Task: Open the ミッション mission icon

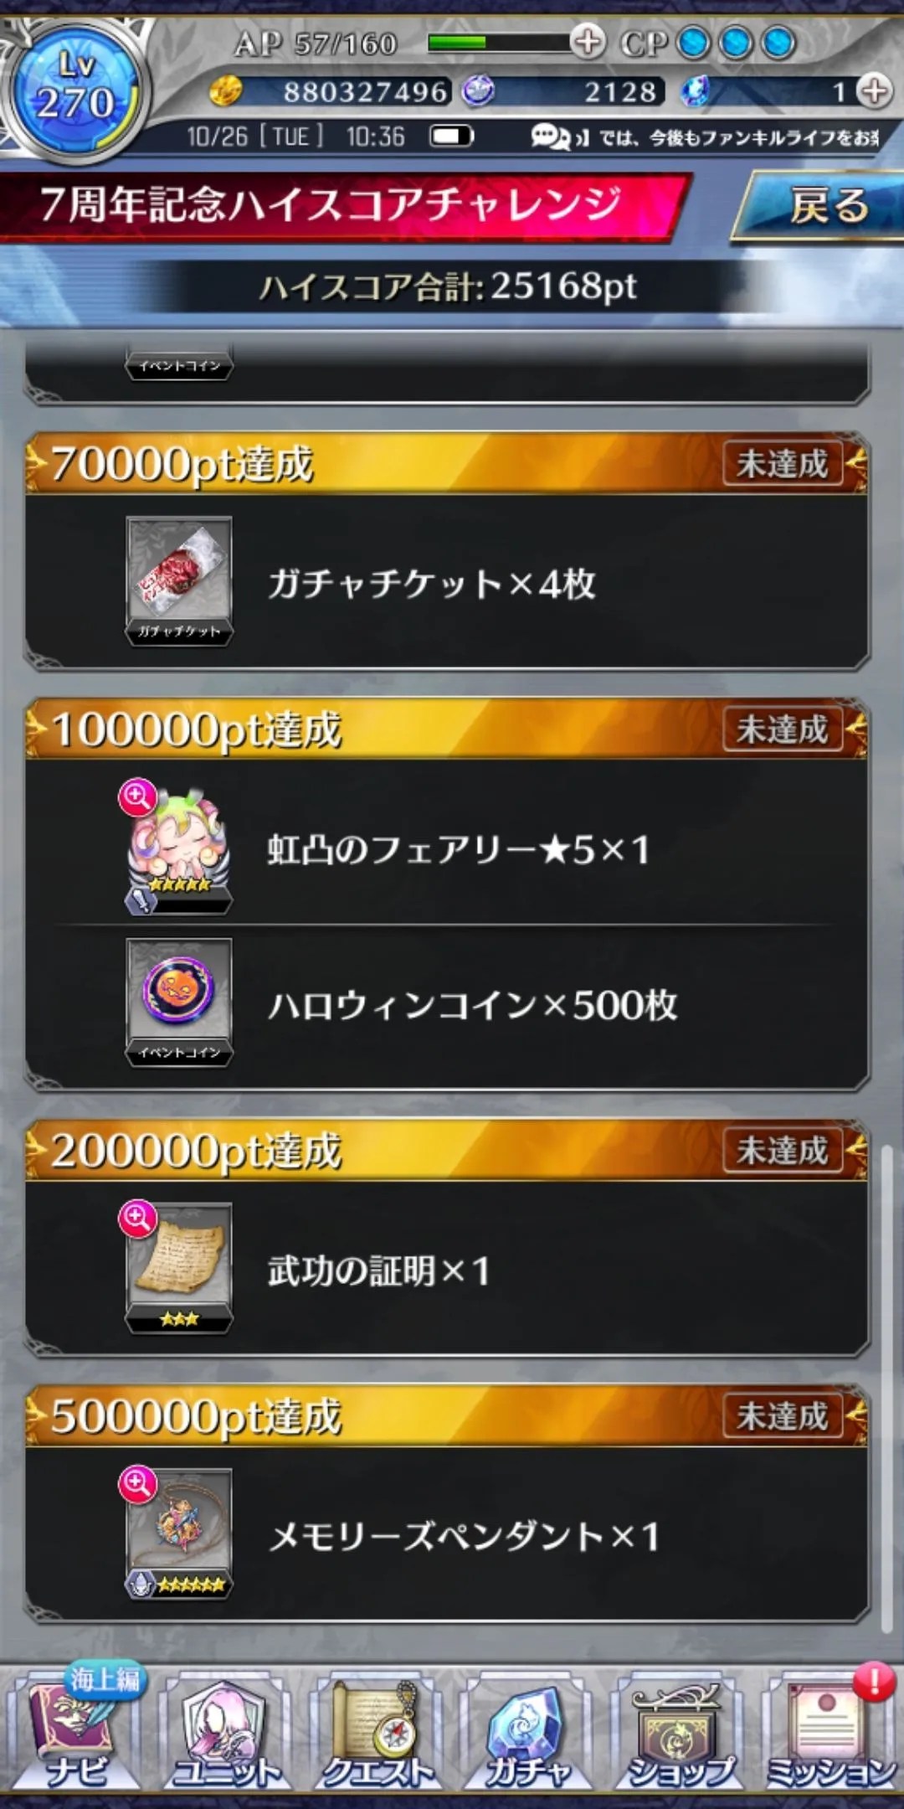Action: [829, 1730]
